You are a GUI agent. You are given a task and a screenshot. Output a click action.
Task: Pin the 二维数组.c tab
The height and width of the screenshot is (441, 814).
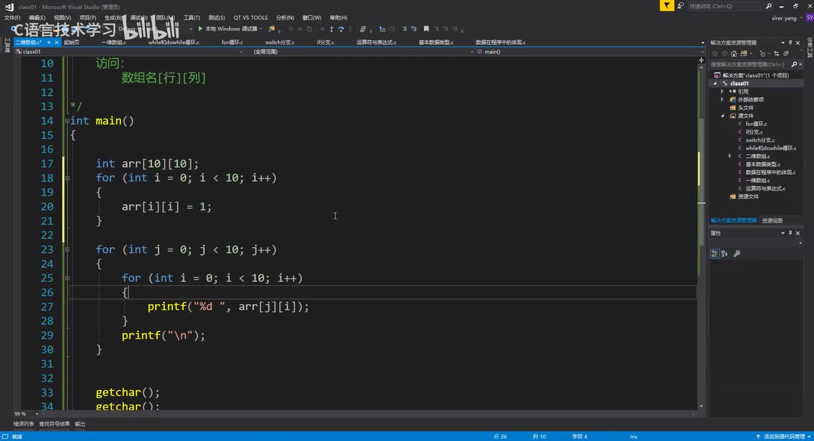point(48,43)
